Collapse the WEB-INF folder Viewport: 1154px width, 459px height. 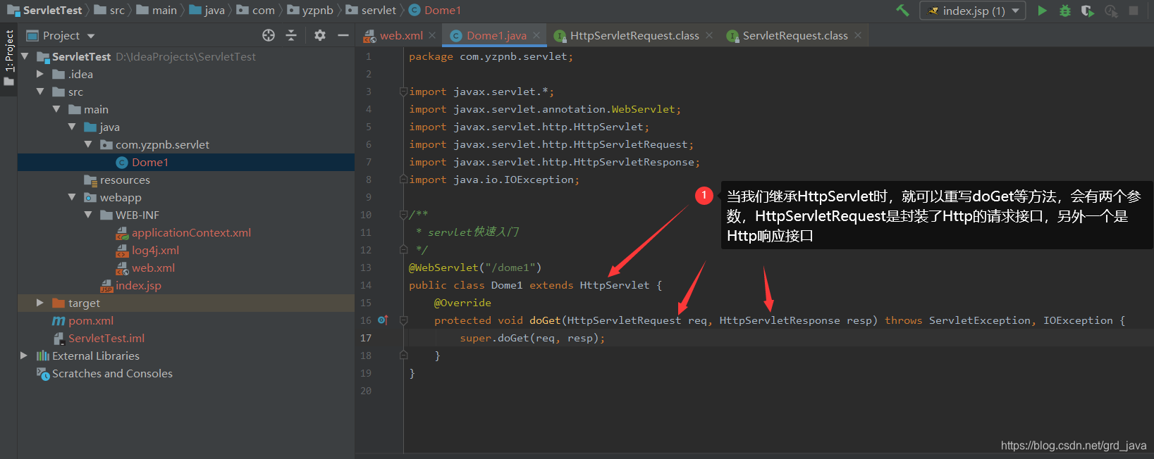88,215
